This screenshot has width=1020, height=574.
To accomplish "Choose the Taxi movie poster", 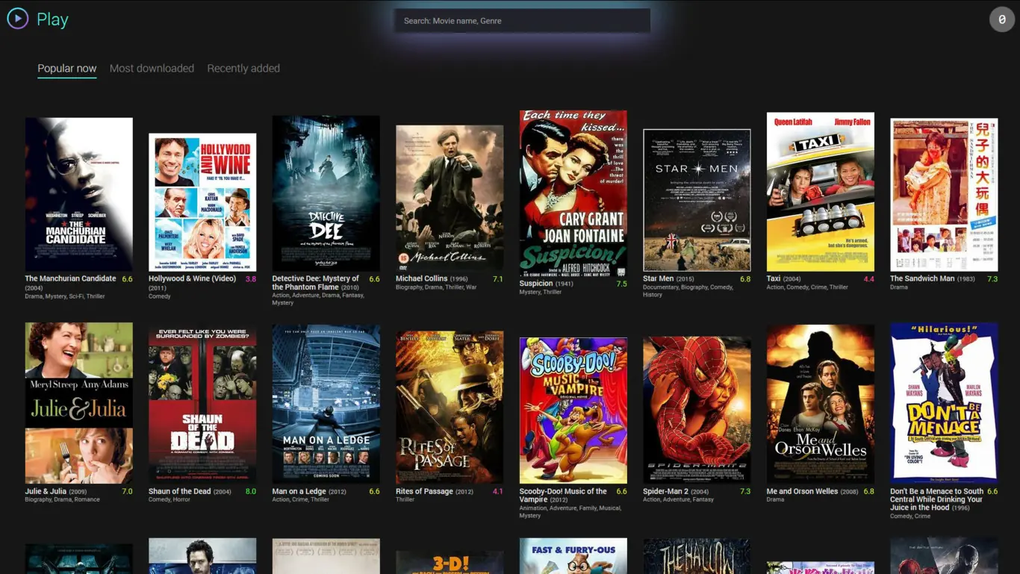I will click(821, 192).
